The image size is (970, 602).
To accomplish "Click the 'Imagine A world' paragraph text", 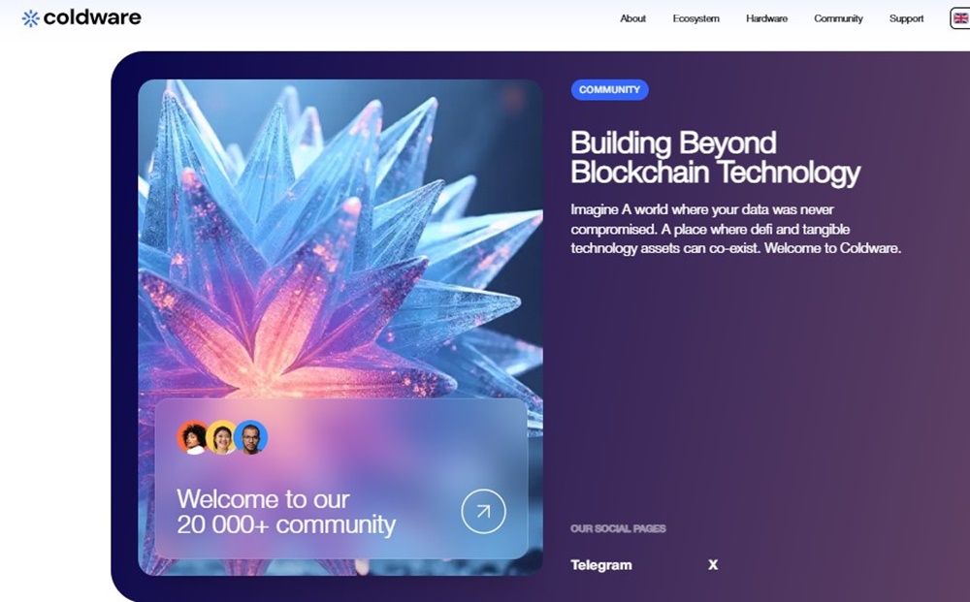I will pos(735,229).
